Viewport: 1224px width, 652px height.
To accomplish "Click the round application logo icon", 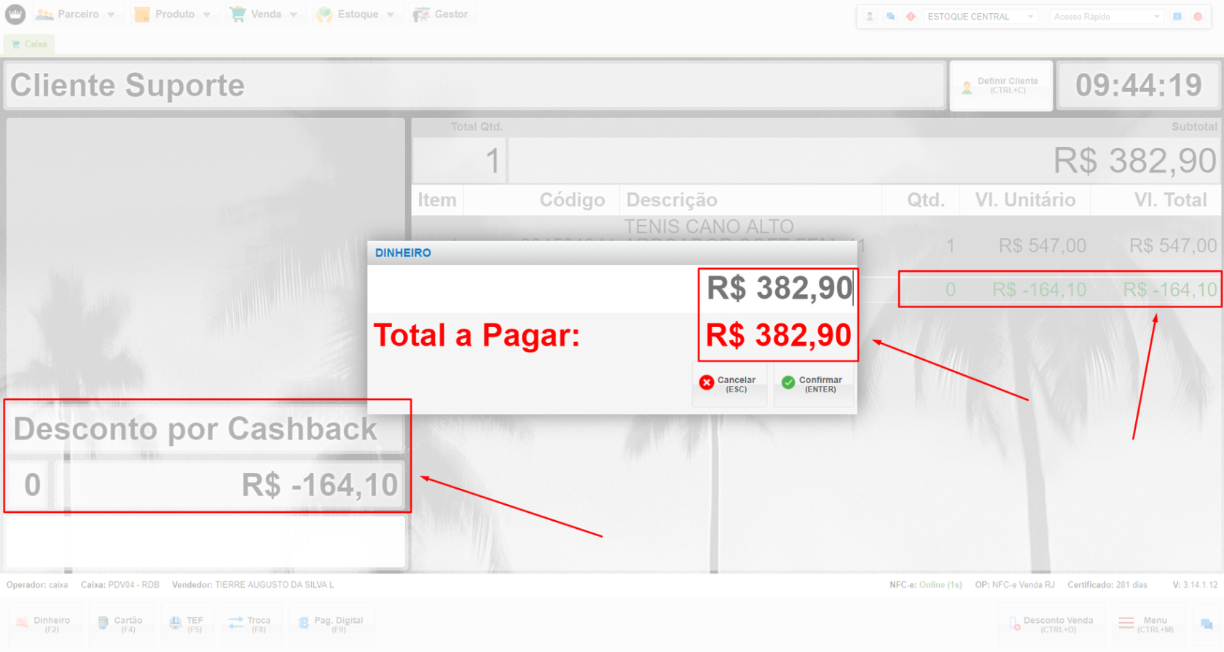I will pos(15,14).
